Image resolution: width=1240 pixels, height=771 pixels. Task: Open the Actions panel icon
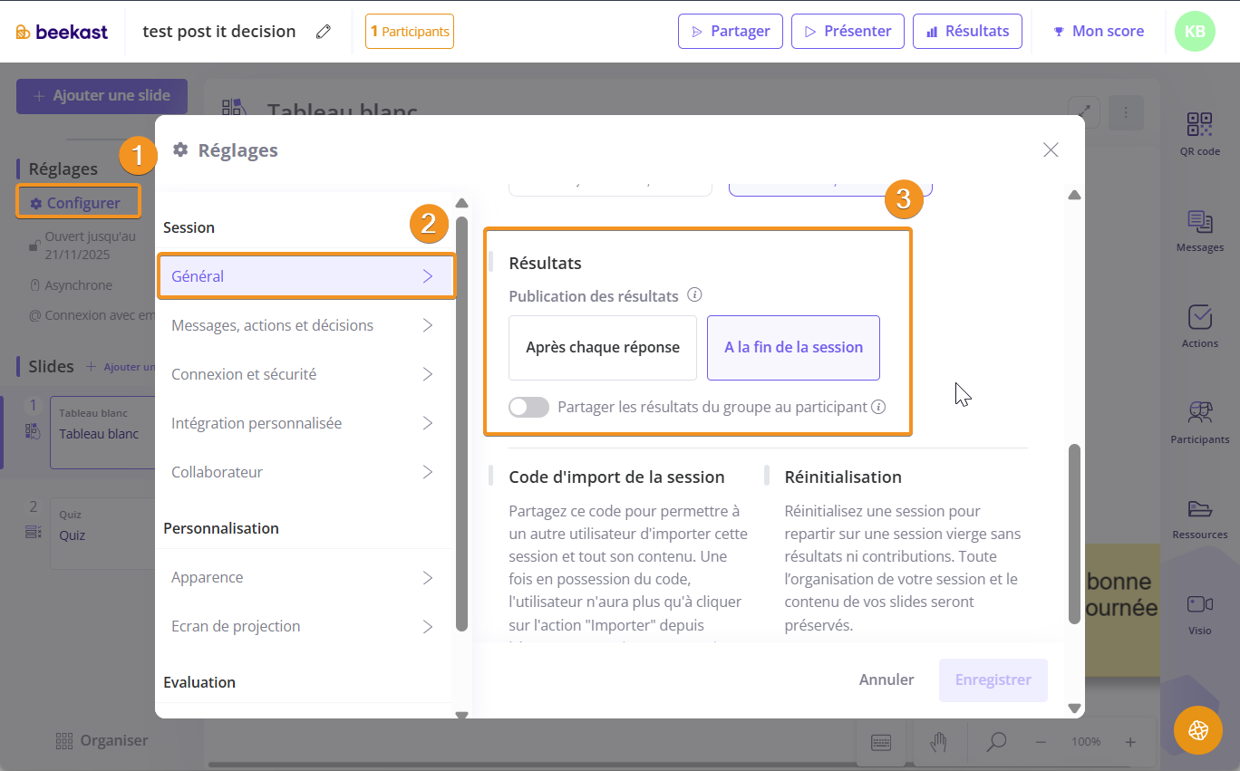1199,318
